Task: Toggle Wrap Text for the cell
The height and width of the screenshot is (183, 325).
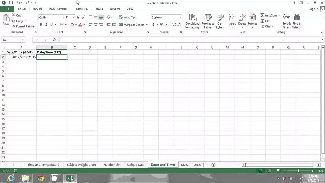Action: coord(128,17)
